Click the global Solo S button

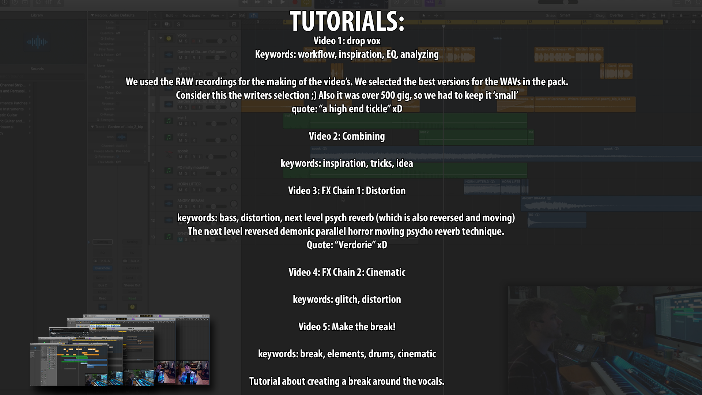click(x=178, y=25)
